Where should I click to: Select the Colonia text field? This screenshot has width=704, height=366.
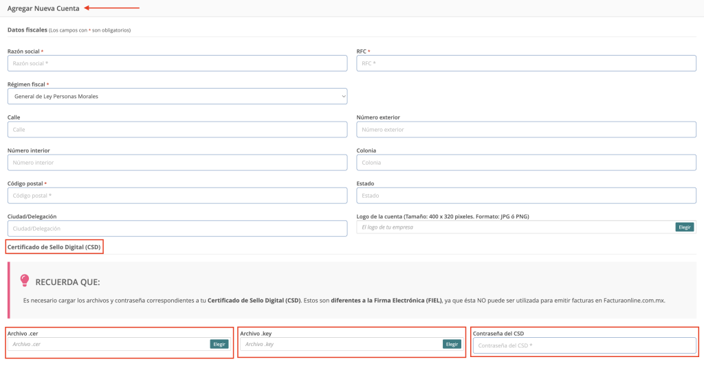pyautogui.click(x=526, y=163)
